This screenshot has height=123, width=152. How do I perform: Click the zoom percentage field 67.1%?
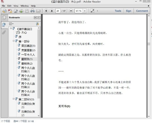point(79,11)
